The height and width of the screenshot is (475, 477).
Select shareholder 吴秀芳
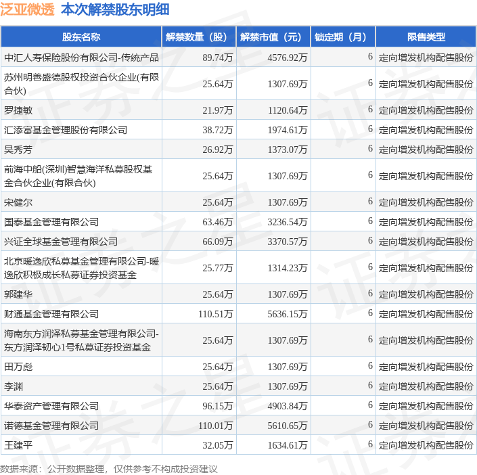[x=18, y=150]
